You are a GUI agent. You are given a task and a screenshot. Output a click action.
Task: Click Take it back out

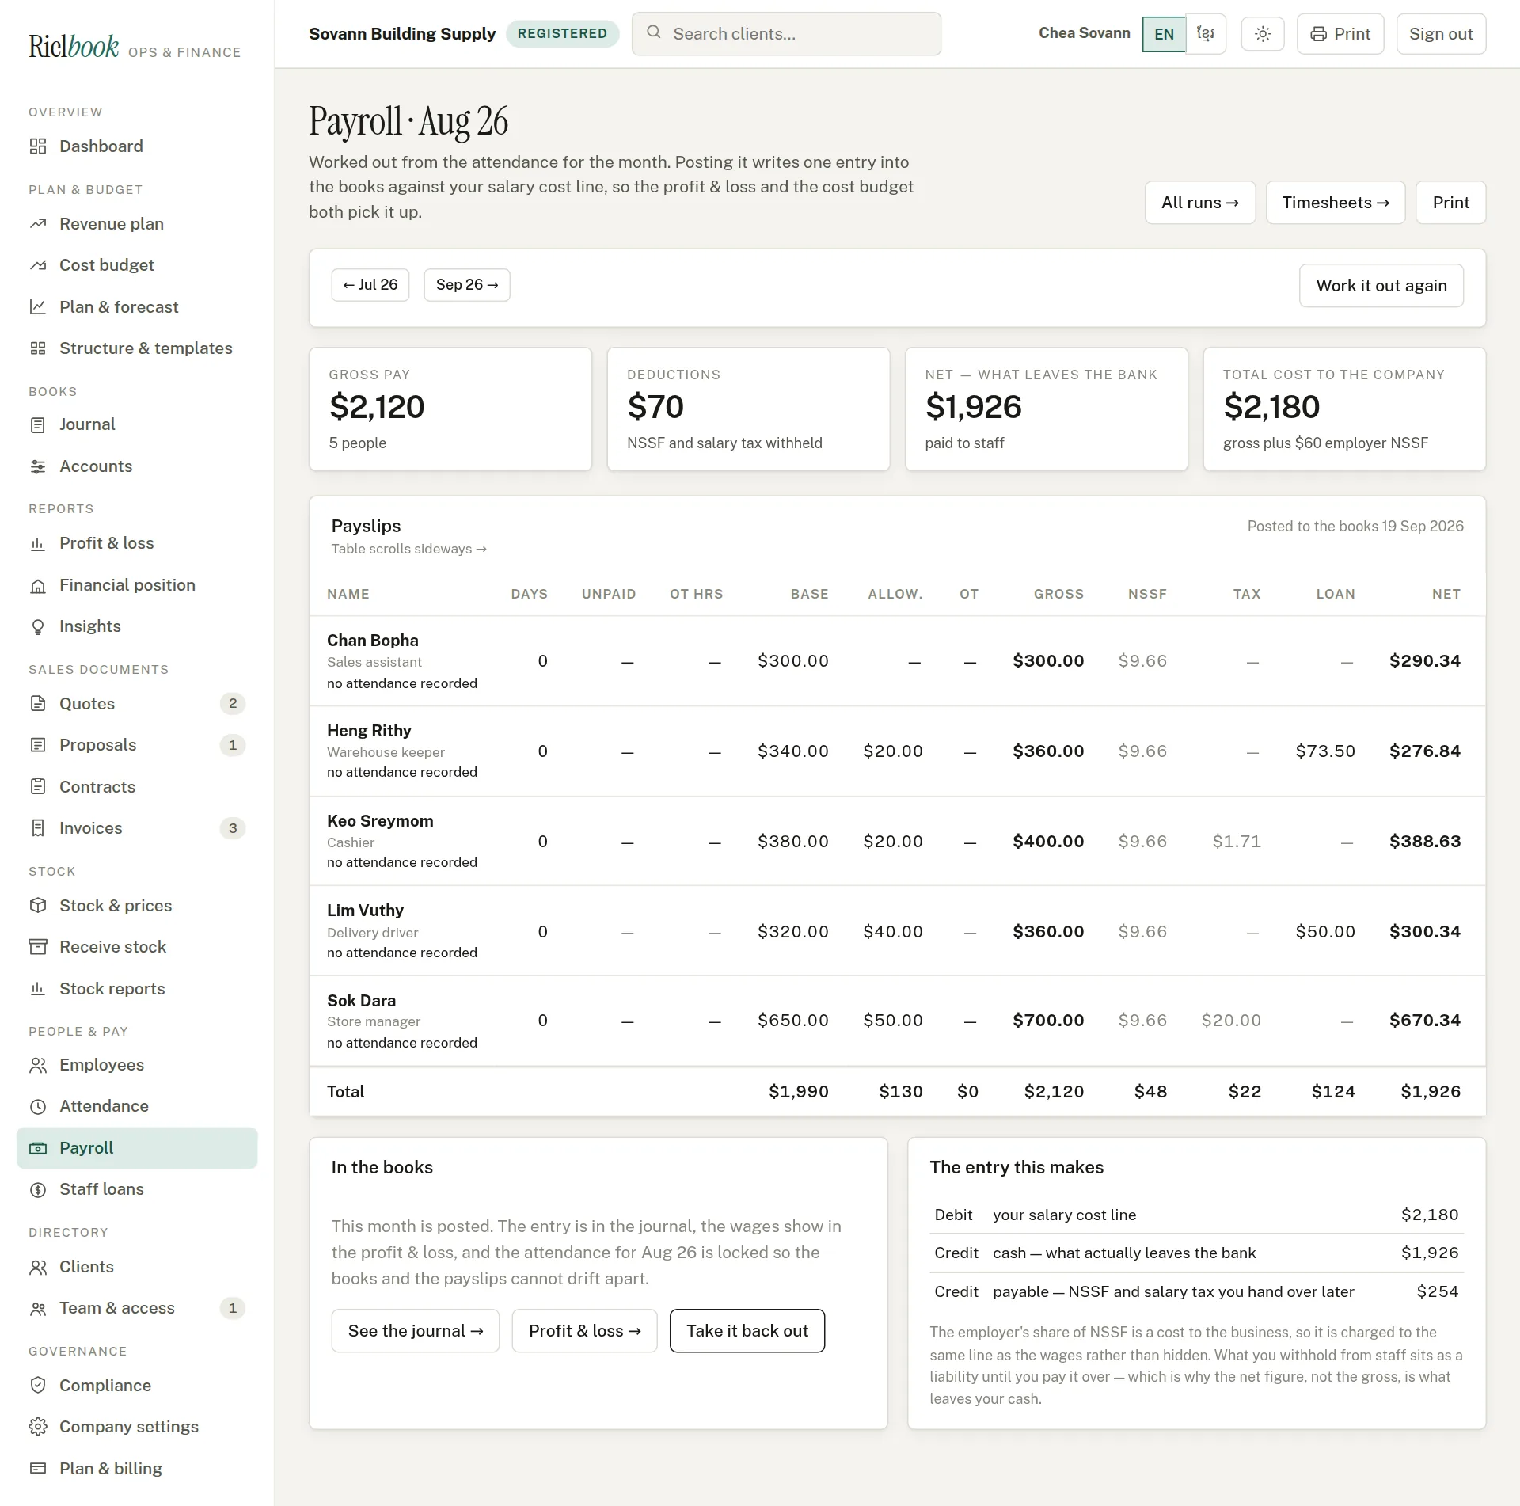click(x=747, y=1331)
